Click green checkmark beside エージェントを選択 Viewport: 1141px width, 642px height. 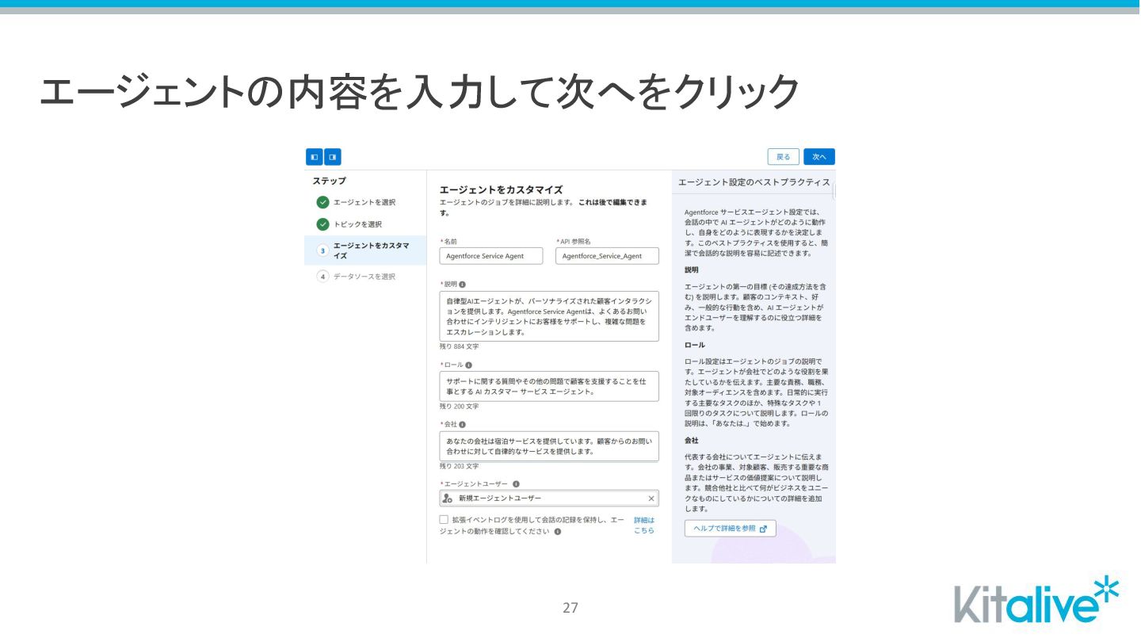(x=322, y=202)
